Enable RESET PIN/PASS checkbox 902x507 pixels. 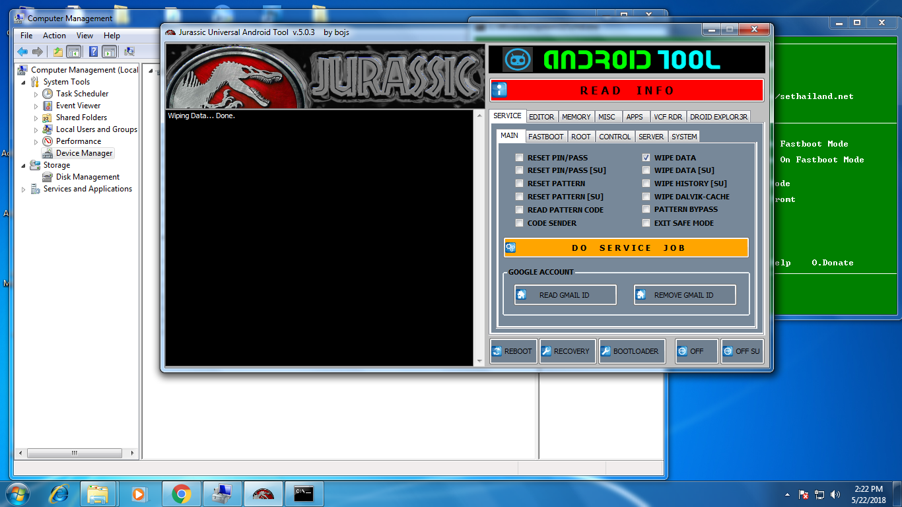point(520,158)
